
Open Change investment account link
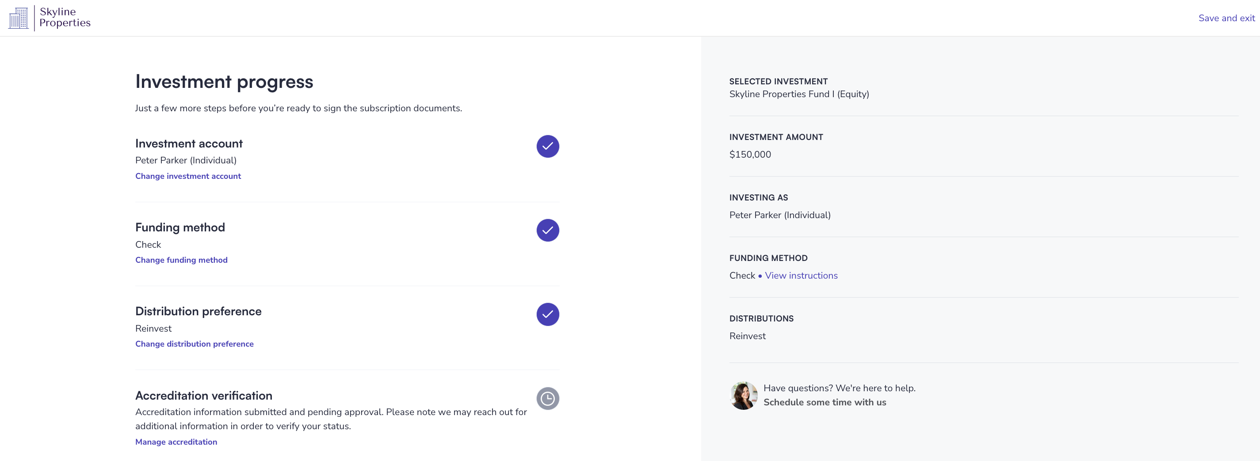point(188,176)
